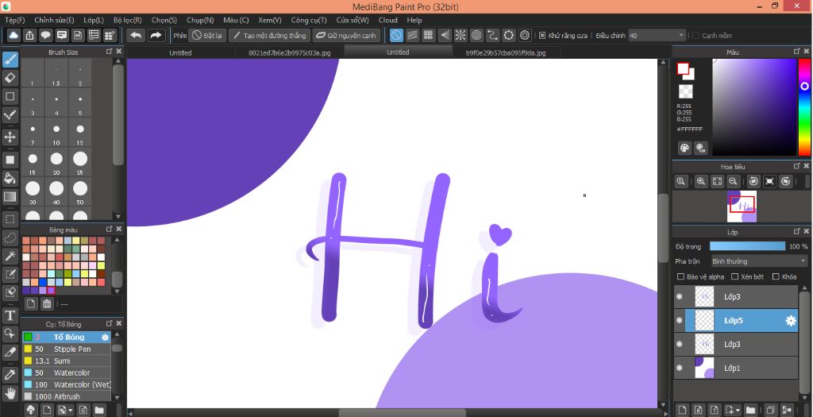Select the Text tool
Screen dimensions: 813x417
tap(10, 315)
